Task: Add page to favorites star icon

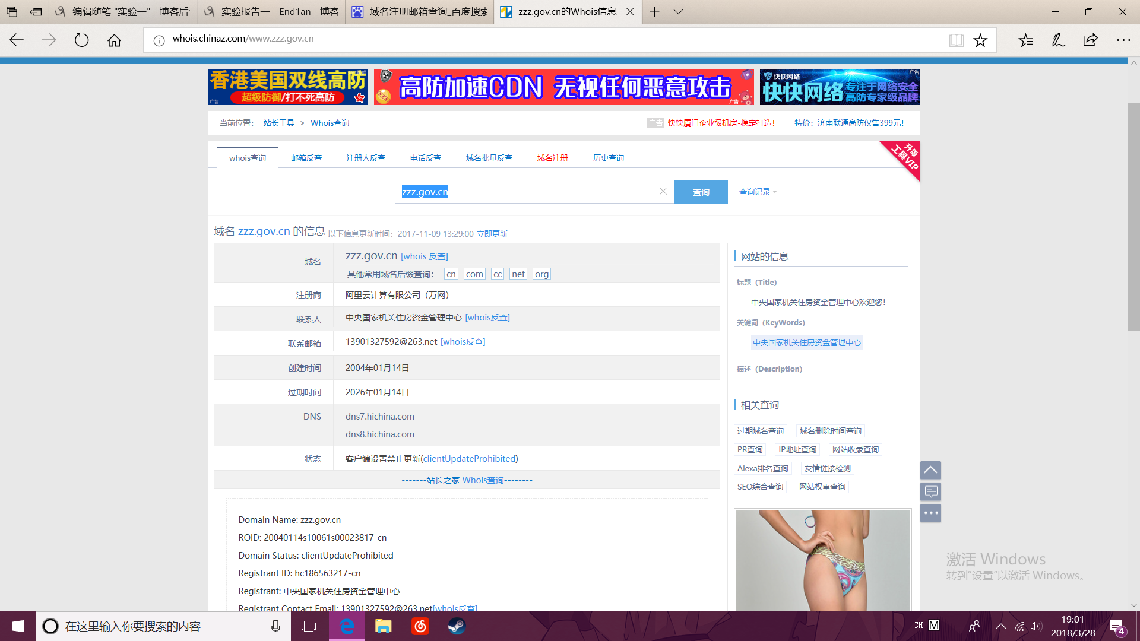Action: point(980,40)
